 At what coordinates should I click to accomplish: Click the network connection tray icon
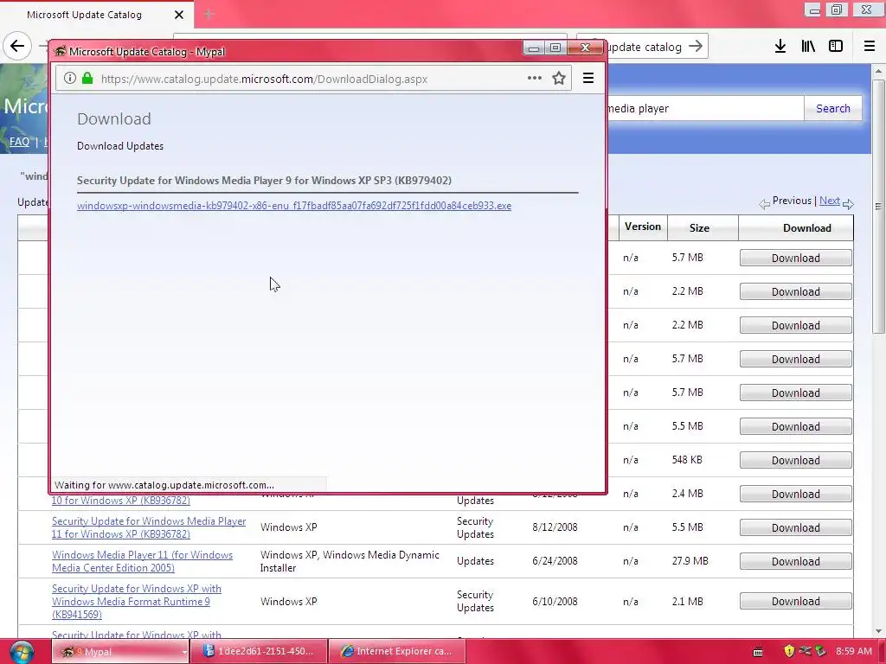[805, 651]
